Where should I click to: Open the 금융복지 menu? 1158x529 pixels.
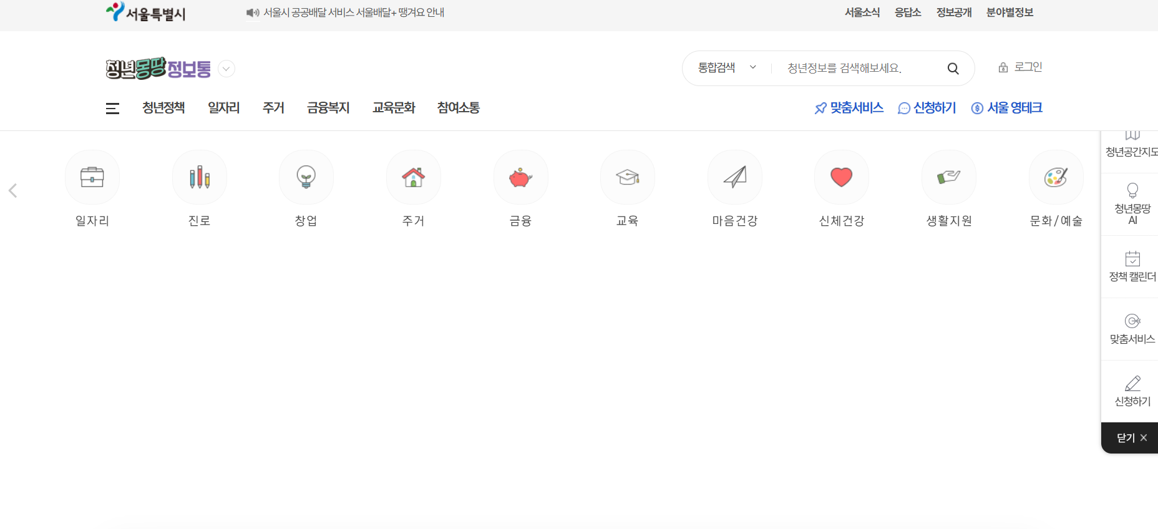[x=328, y=108]
